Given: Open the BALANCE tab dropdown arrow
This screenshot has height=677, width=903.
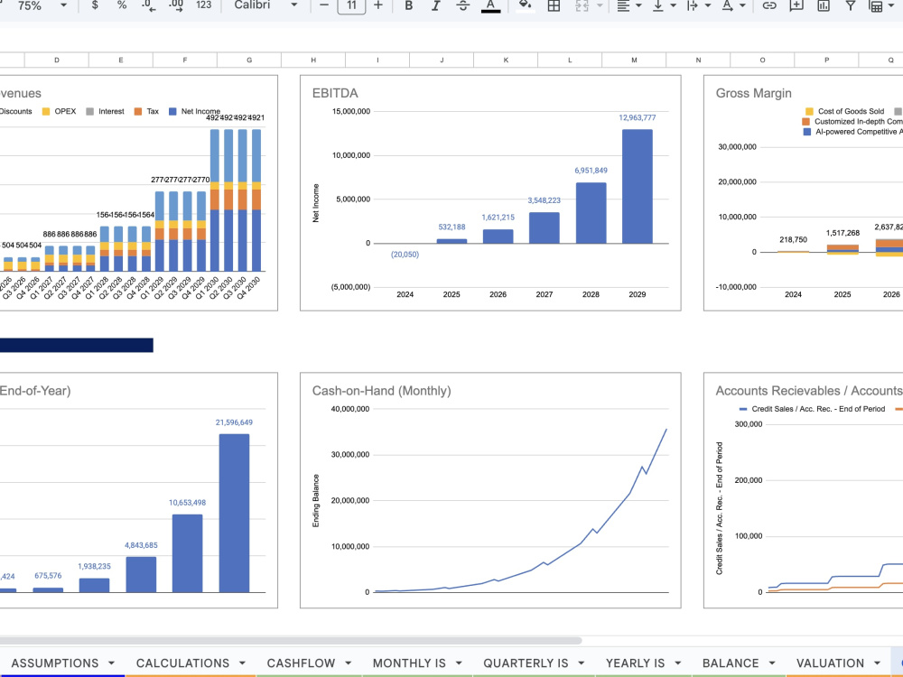Looking at the screenshot, I should (772, 663).
